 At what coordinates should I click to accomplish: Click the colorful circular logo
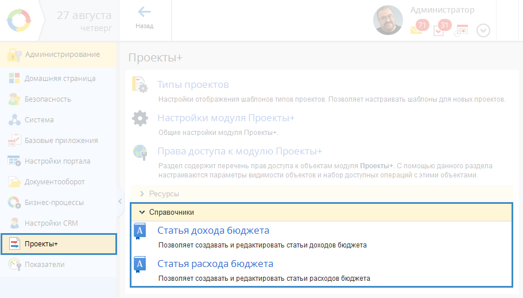[20, 21]
